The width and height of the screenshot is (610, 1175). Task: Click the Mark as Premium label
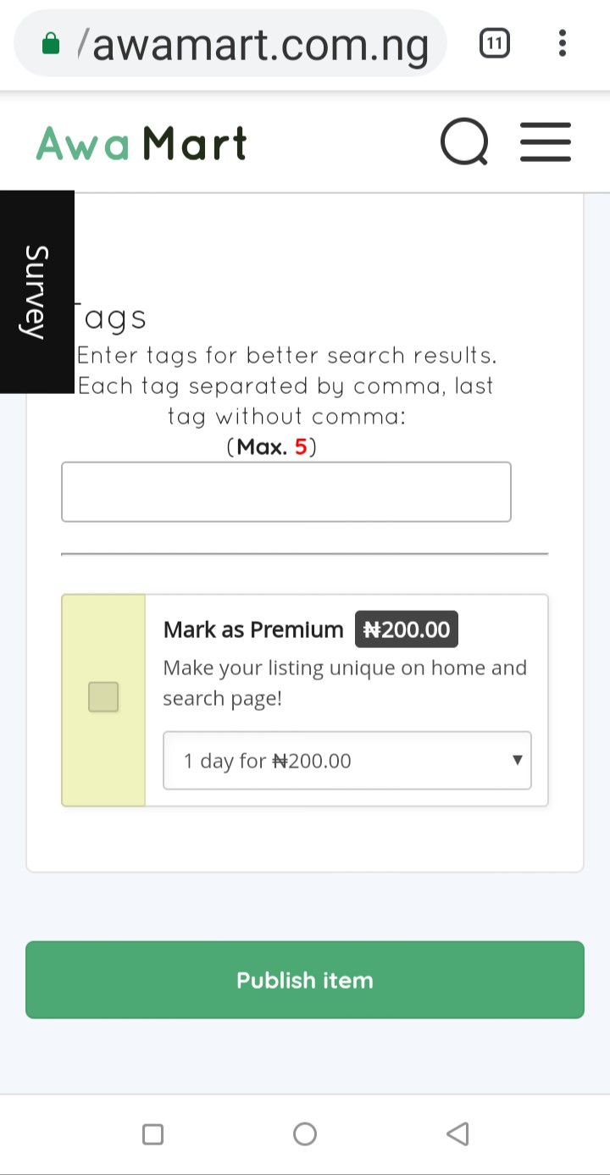point(252,630)
